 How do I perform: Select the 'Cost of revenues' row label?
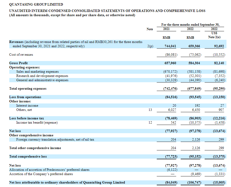coord(21,55)
